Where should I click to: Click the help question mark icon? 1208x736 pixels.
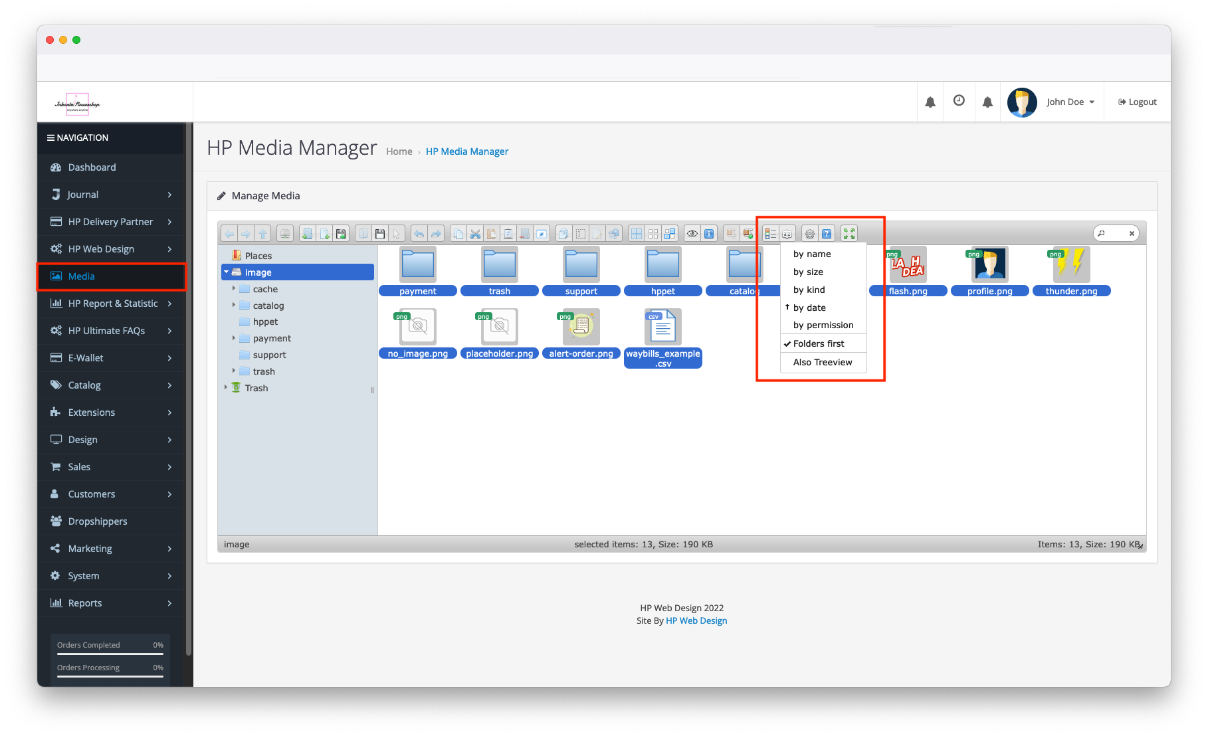(x=827, y=234)
